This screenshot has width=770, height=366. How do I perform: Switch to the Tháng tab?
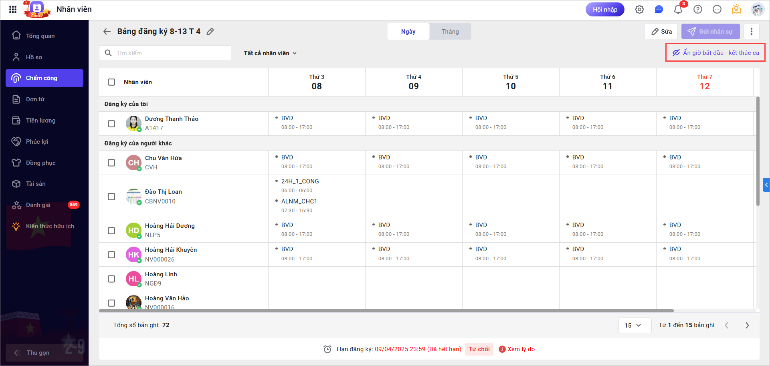click(x=450, y=32)
